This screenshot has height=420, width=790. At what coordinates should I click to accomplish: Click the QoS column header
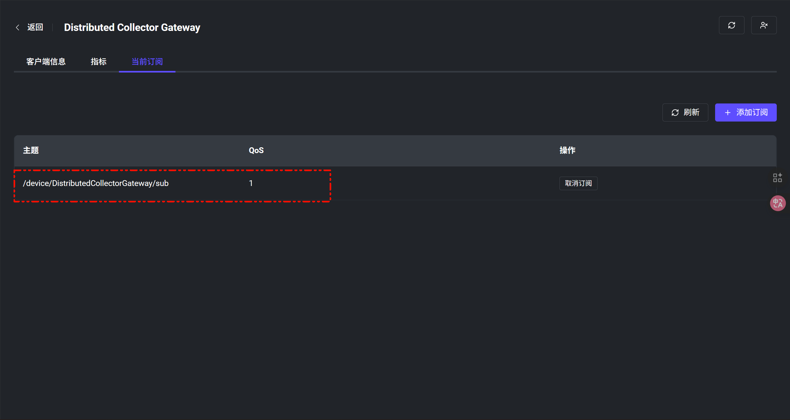256,151
